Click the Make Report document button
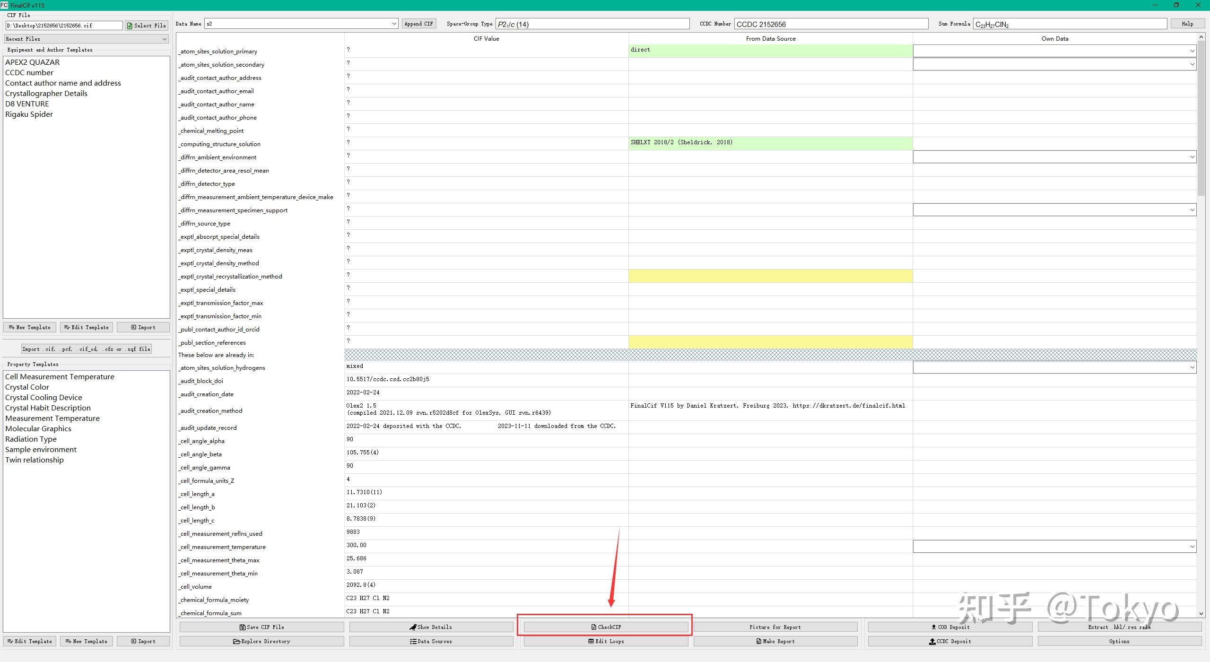The width and height of the screenshot is (1210, 662). click(x=775, y=641)
